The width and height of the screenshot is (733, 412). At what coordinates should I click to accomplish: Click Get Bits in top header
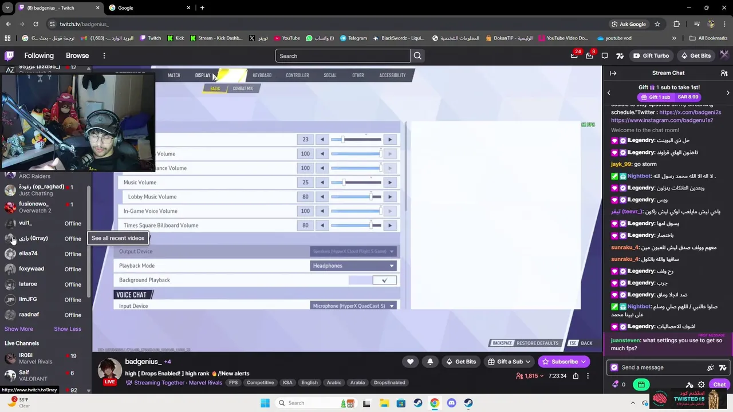695,56
